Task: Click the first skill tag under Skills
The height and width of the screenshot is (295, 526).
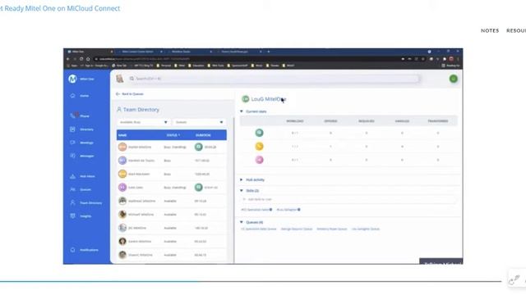Action: point(256,210)
